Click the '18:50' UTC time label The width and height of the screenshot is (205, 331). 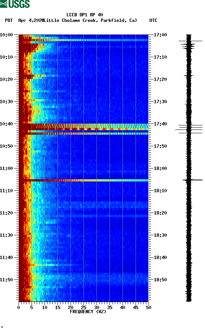160,280
